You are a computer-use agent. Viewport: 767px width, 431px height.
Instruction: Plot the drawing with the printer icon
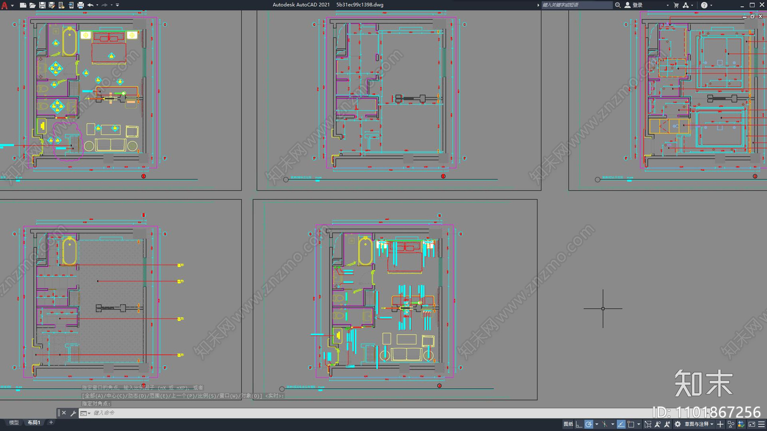pyautogui.click(x=81, y=5)
